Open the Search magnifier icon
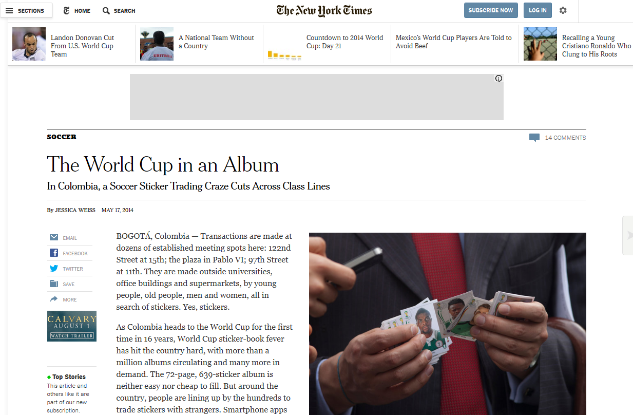Screen dimensions: 633x415 [106, 10]
